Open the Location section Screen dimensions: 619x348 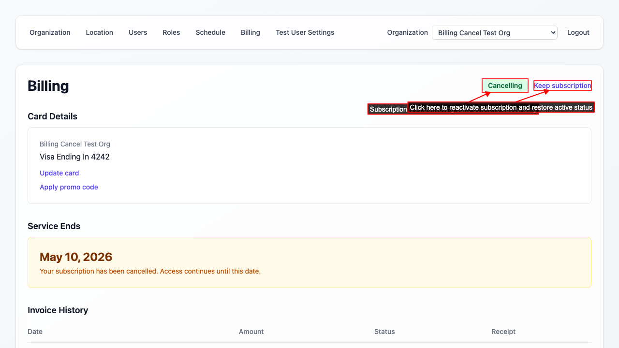point(99,32)
